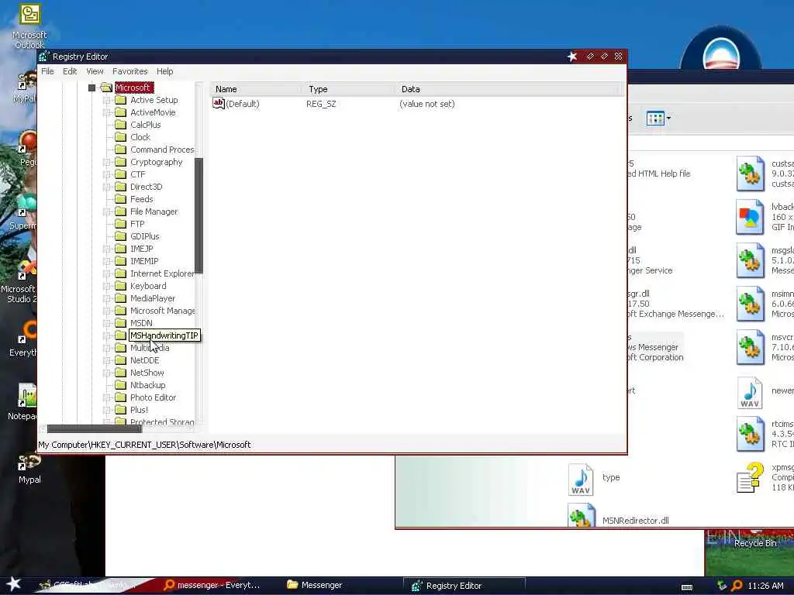Open Microsoft Outlook desktop shortcut
794x595 pixels.
(x=29, y=26)
